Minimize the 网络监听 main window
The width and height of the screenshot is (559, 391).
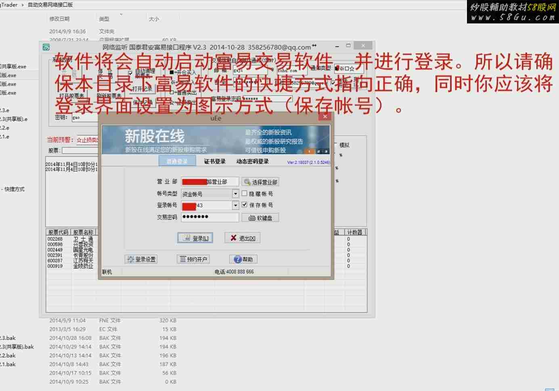coord(337,46)
